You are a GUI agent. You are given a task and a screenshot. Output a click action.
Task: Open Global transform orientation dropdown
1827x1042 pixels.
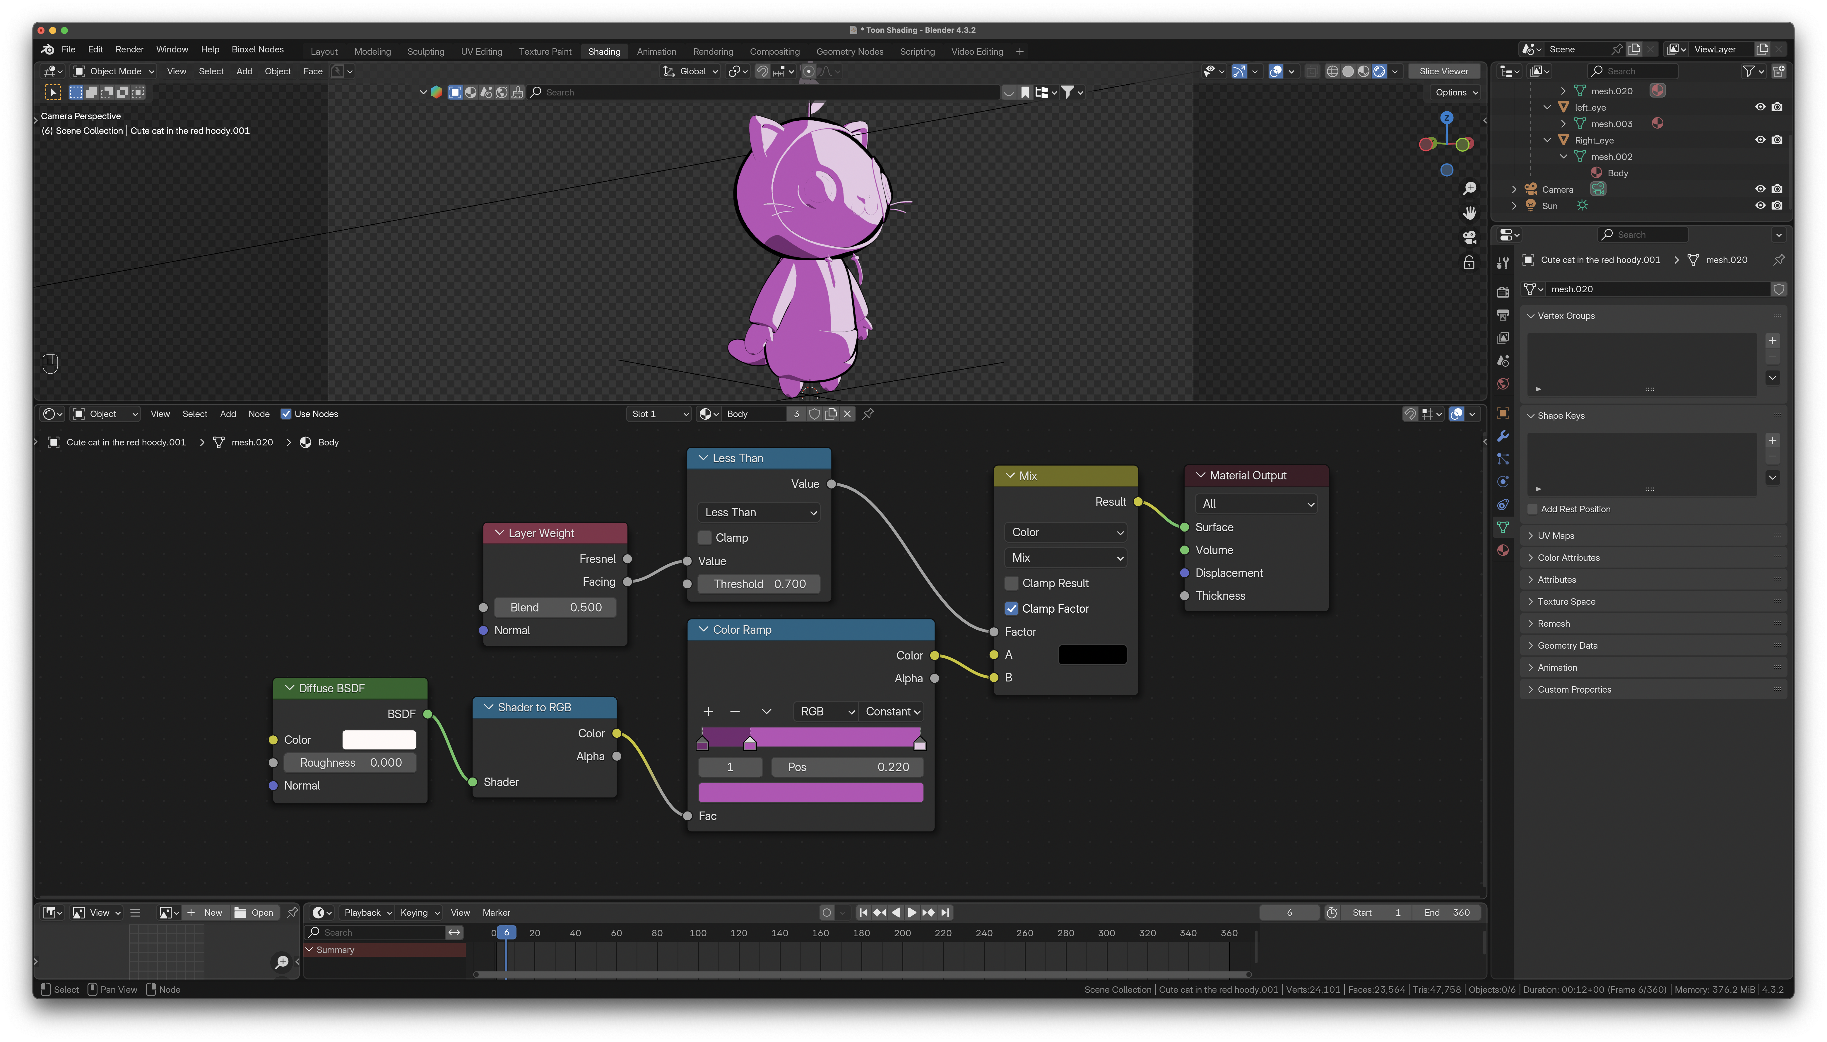click(690, 71)
